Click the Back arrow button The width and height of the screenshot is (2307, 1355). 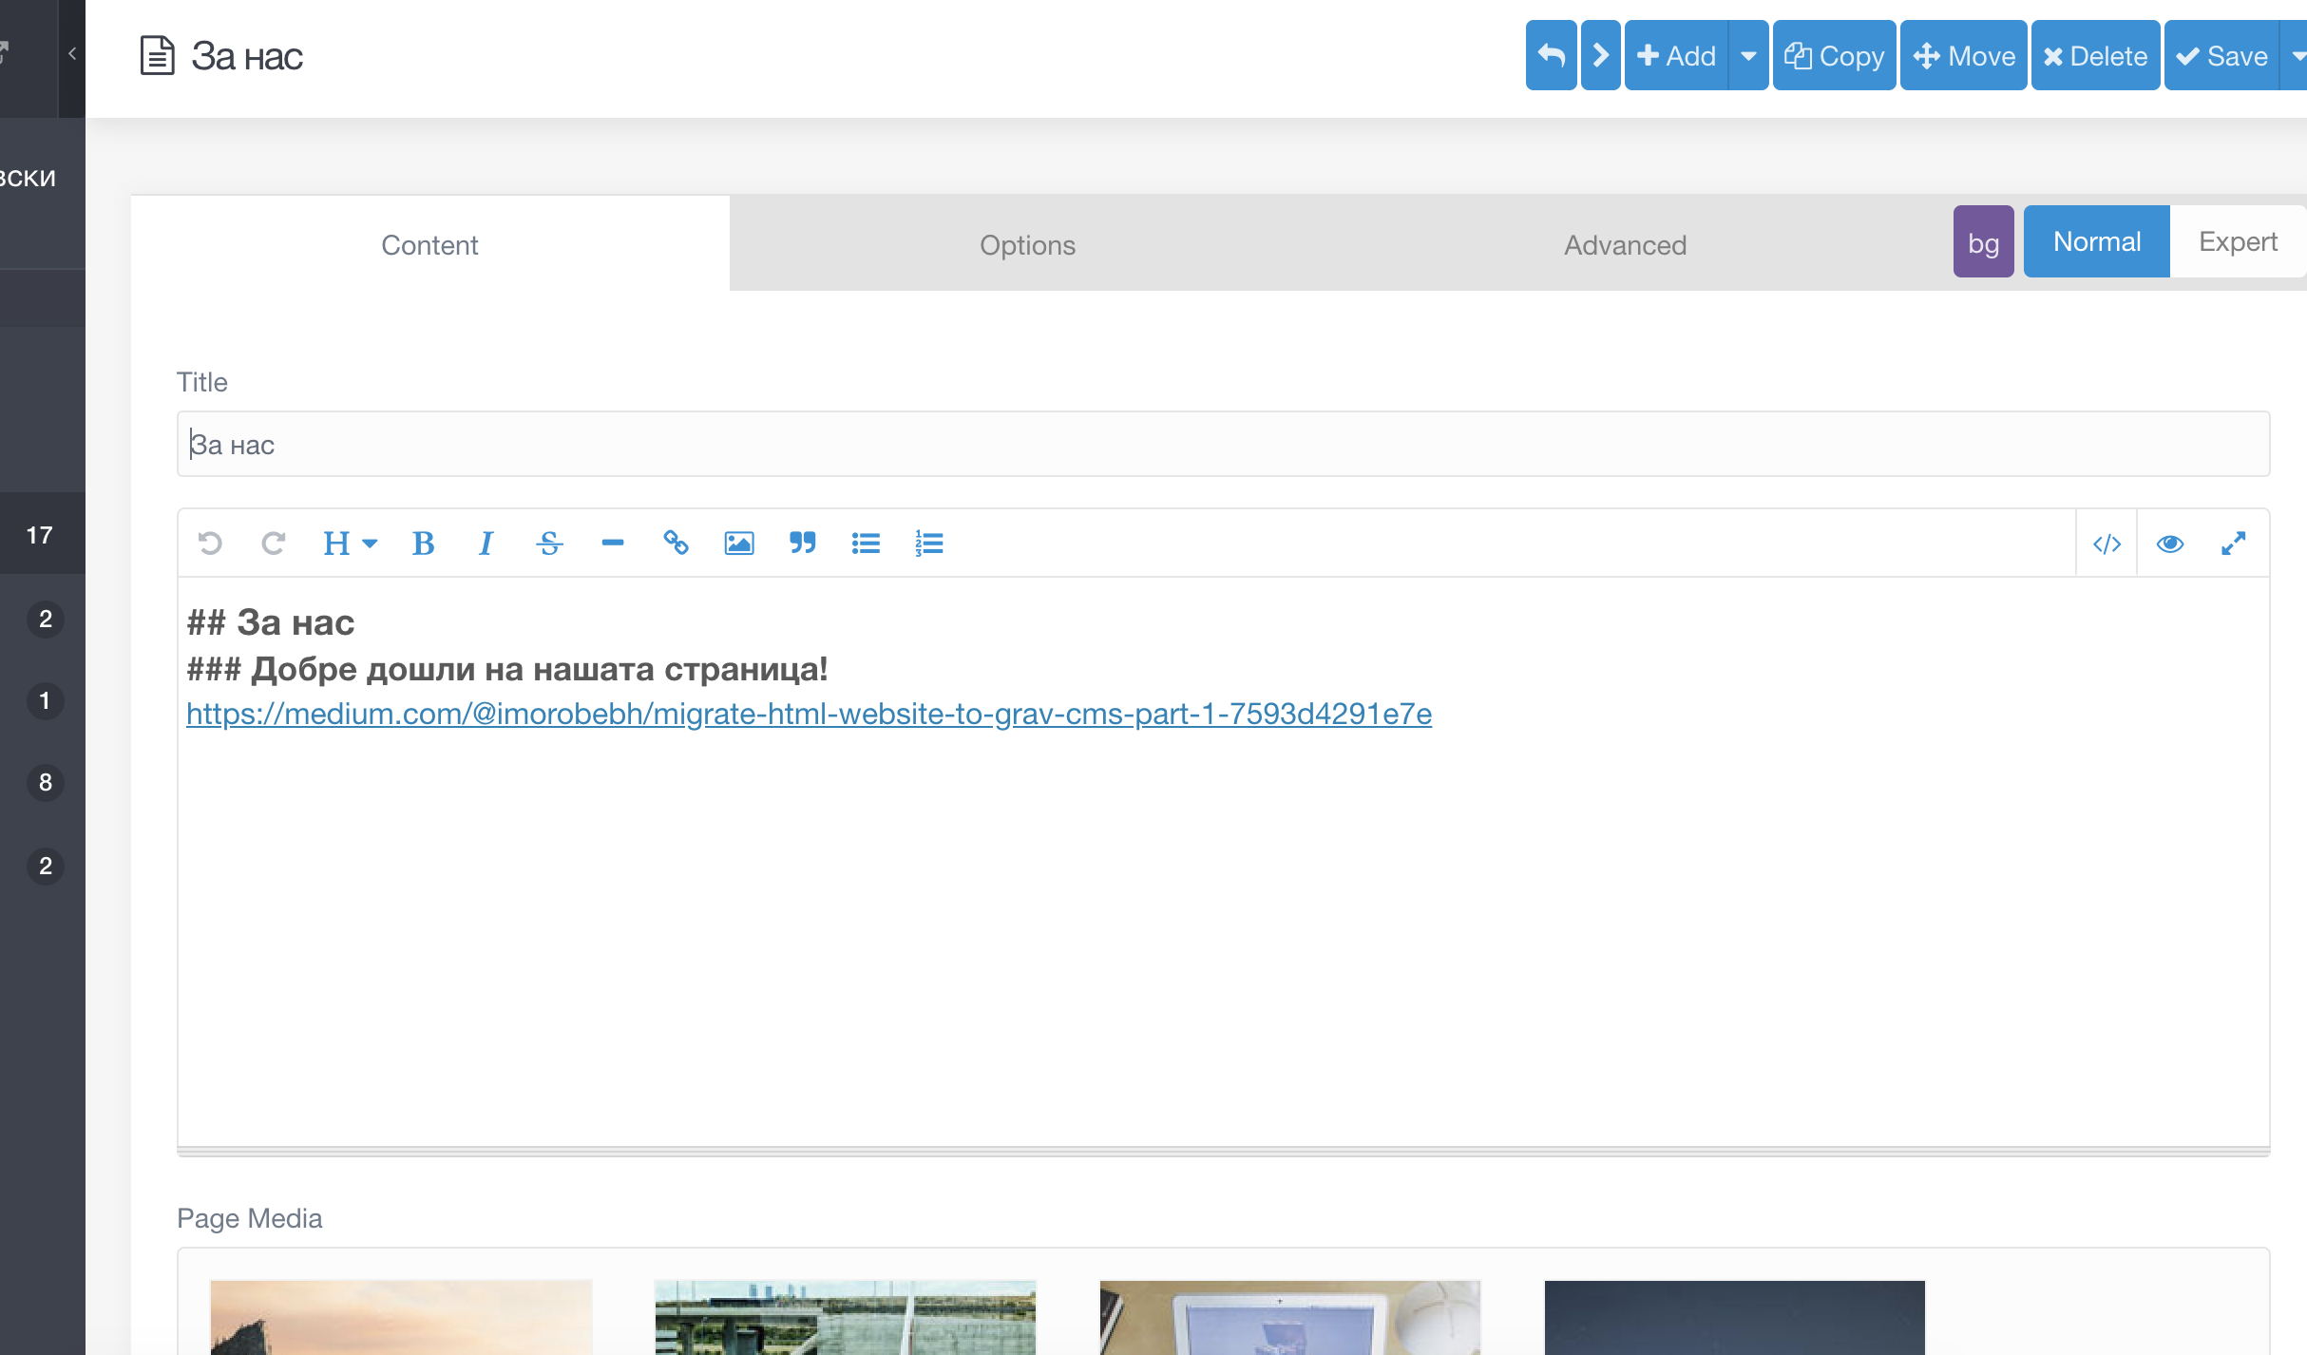(x=1551, y=55)
